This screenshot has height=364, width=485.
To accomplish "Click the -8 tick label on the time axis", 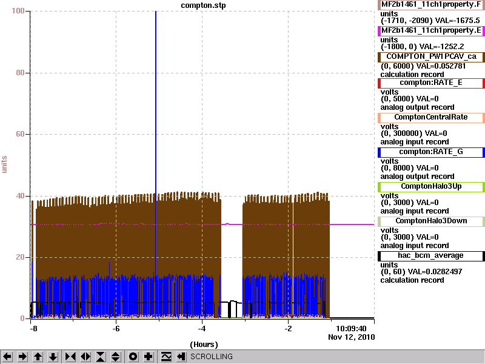I will click(33, 329).
